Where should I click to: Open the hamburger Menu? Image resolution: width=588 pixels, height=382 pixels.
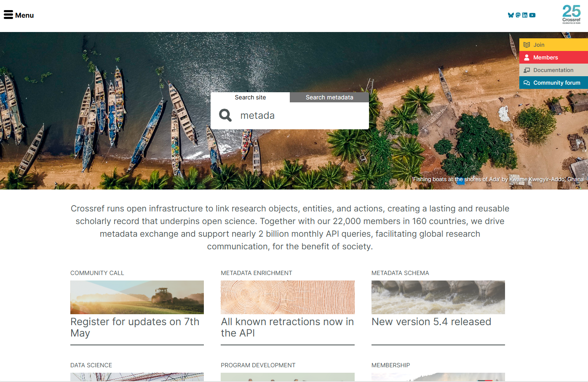tap(19, 15)
